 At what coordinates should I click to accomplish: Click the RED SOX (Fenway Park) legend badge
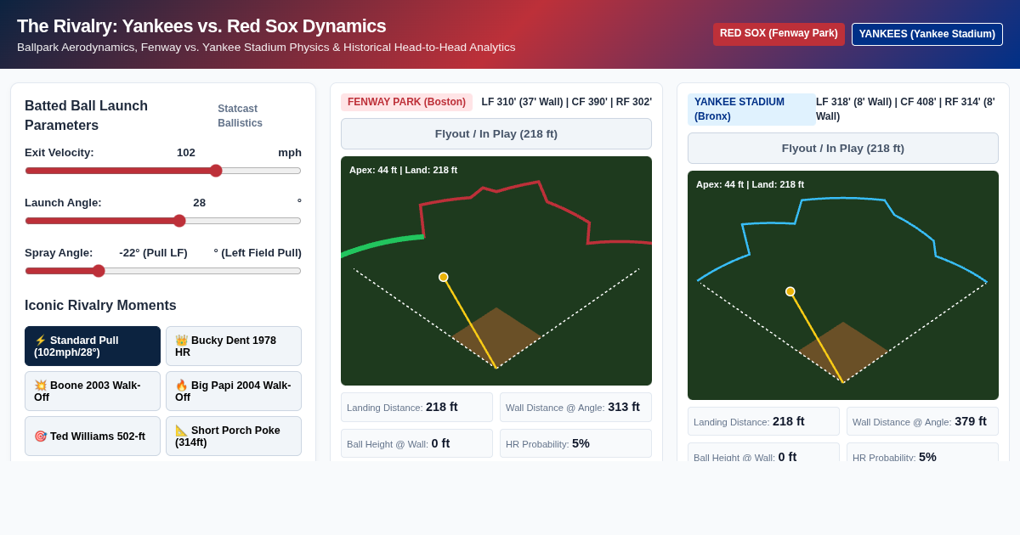click(779, 34)
